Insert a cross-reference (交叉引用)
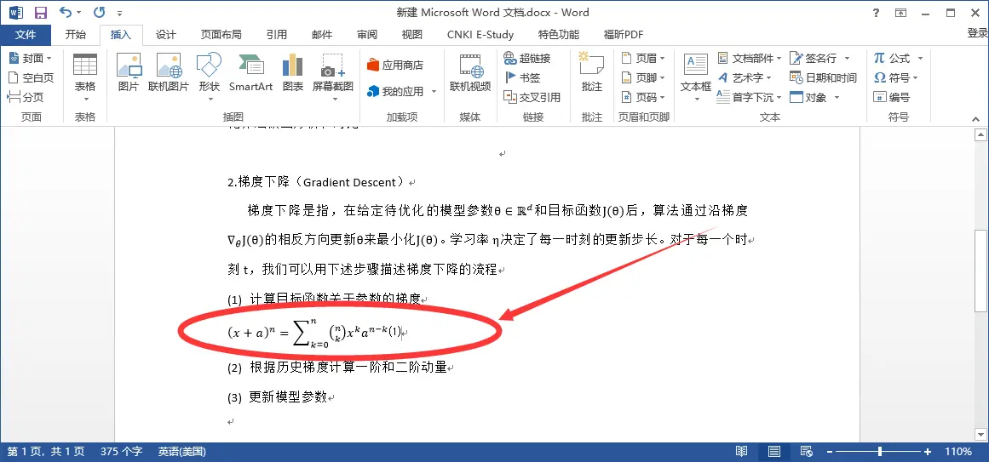Screen dimensions: 989x462 click(x=532, y=97)
